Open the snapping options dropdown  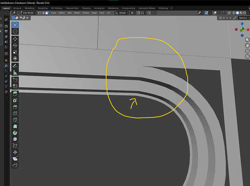click(x=143, y=13)
